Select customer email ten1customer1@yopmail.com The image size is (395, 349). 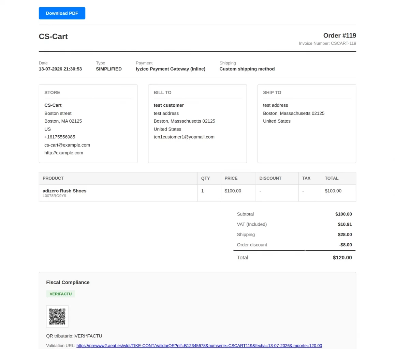tap(184, 137)
